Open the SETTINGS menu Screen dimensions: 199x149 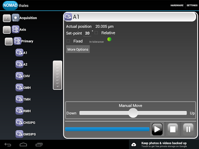point(192,5)
